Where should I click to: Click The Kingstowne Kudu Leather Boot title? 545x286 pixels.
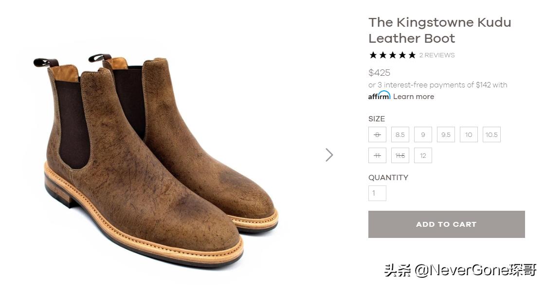coord(439,30)
